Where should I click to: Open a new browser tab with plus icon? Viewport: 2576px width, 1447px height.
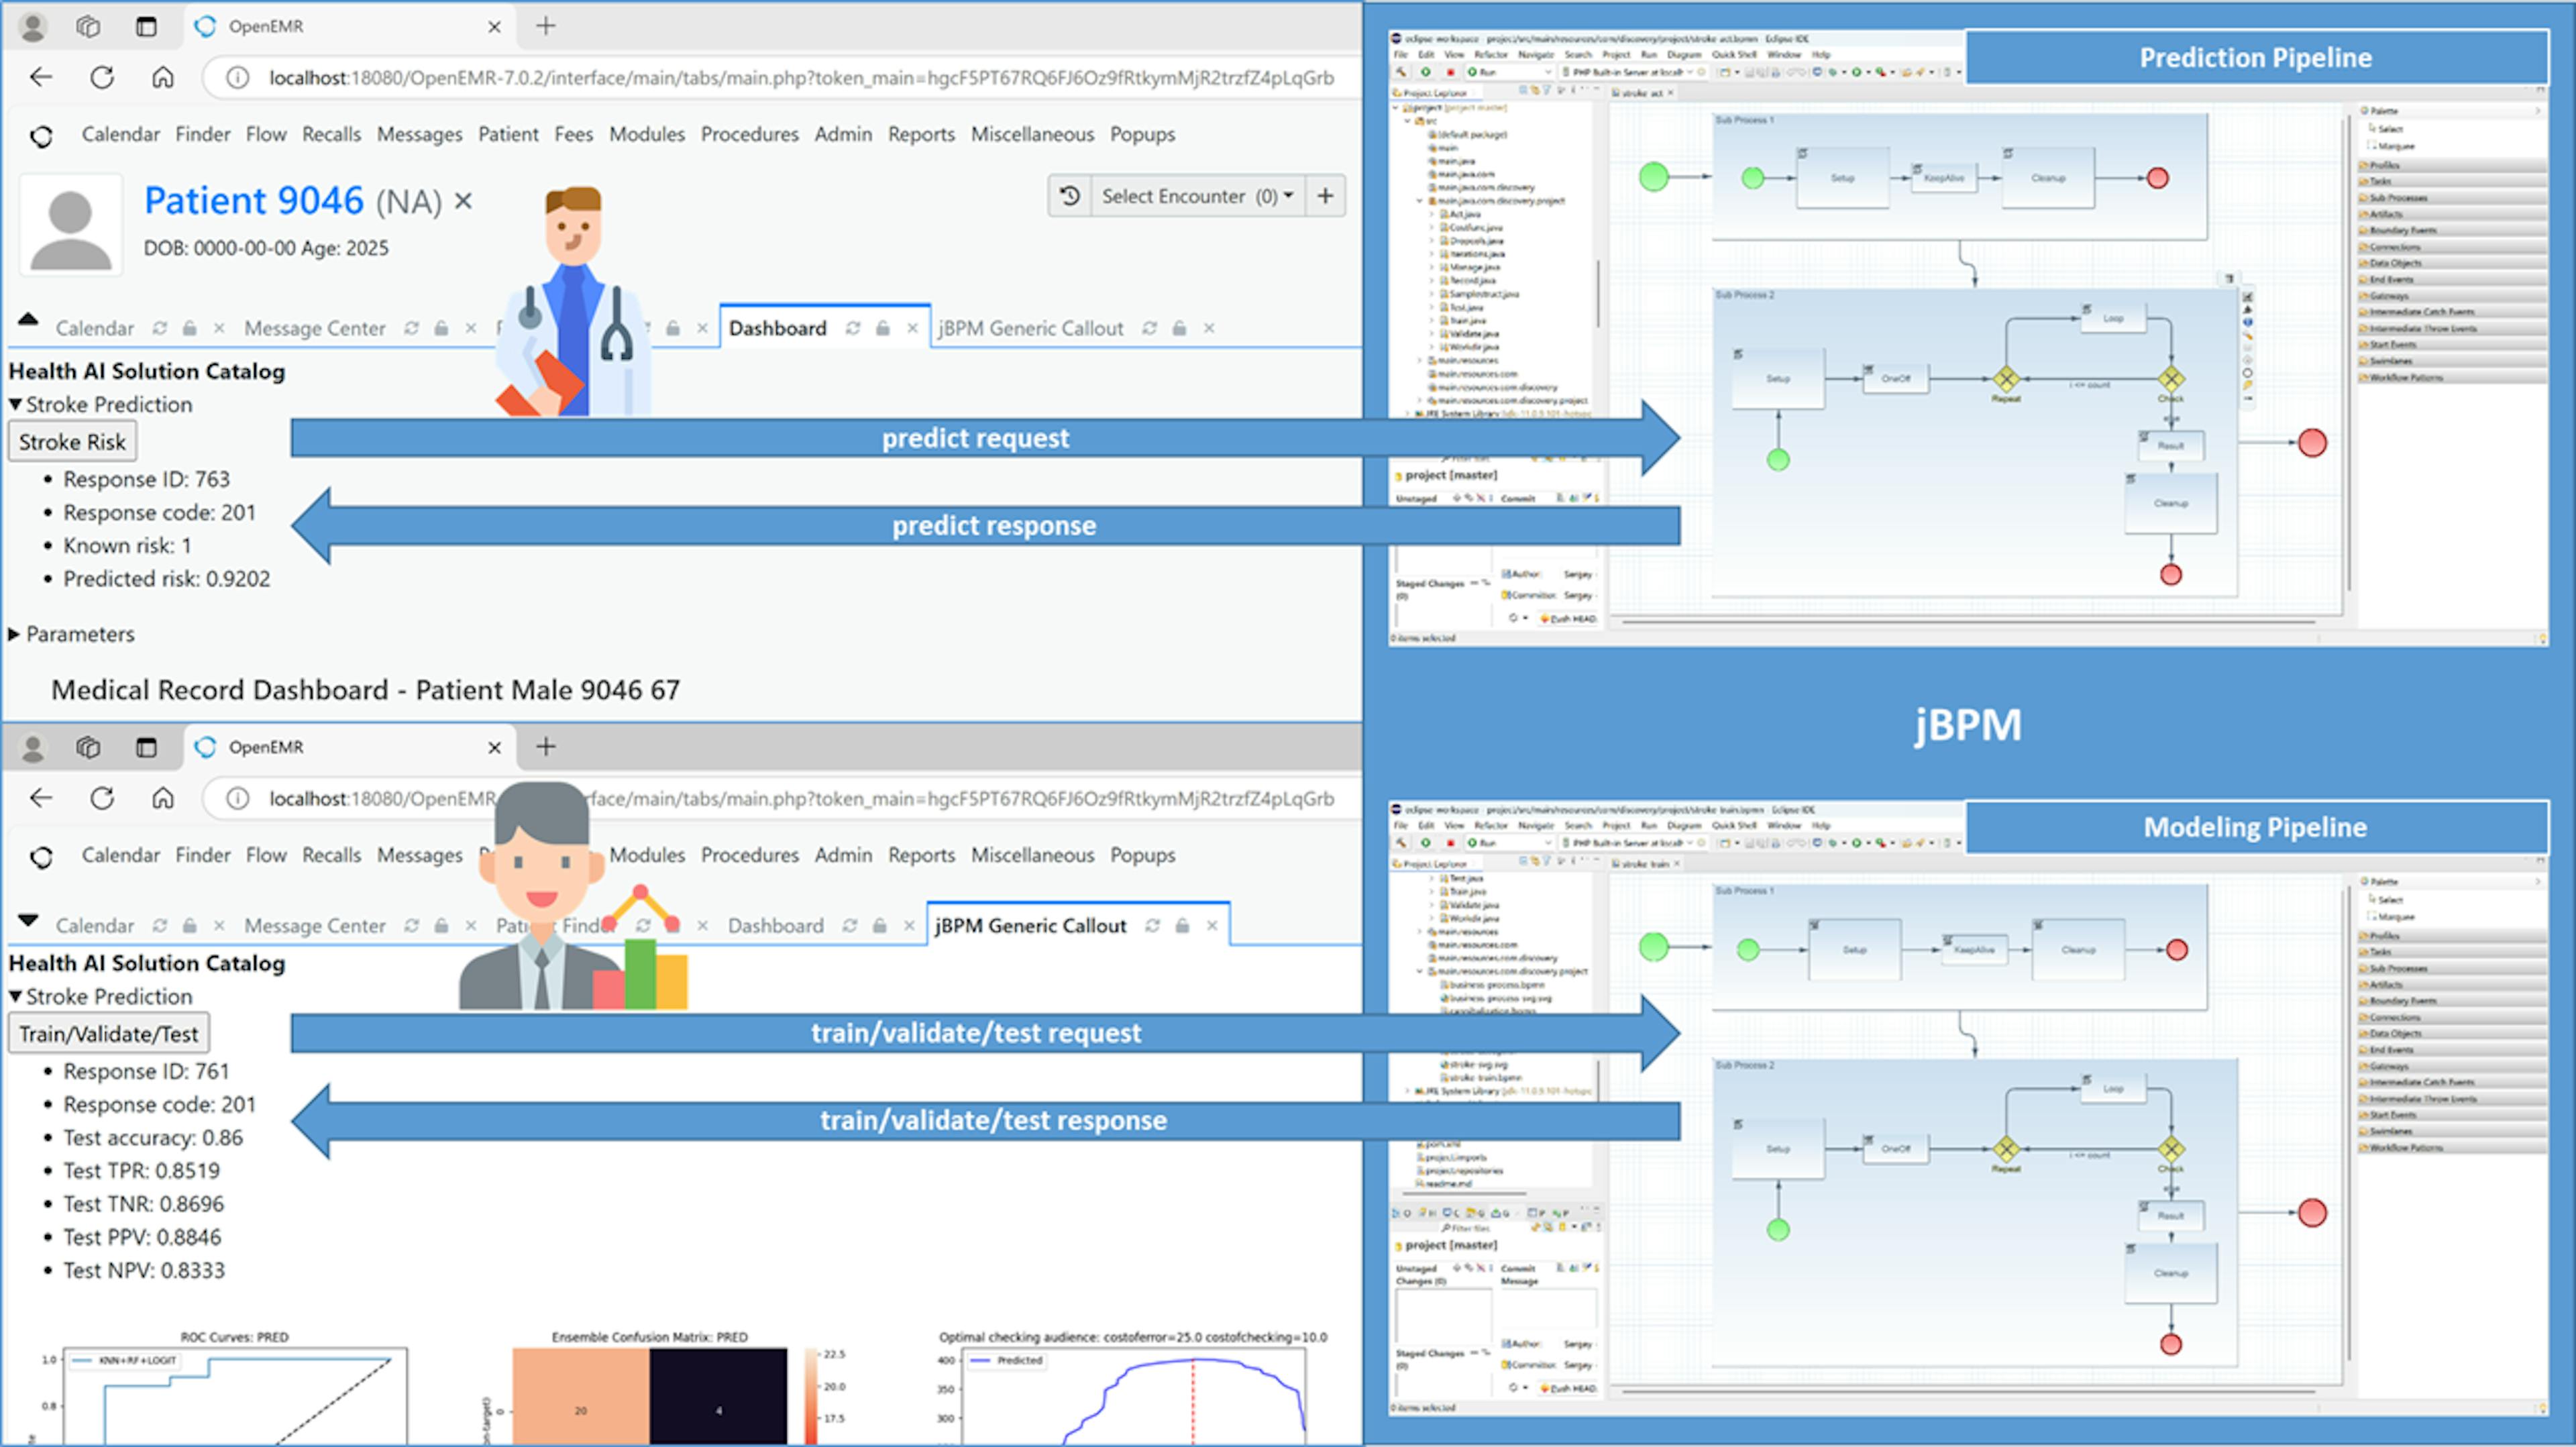[546, 27]
